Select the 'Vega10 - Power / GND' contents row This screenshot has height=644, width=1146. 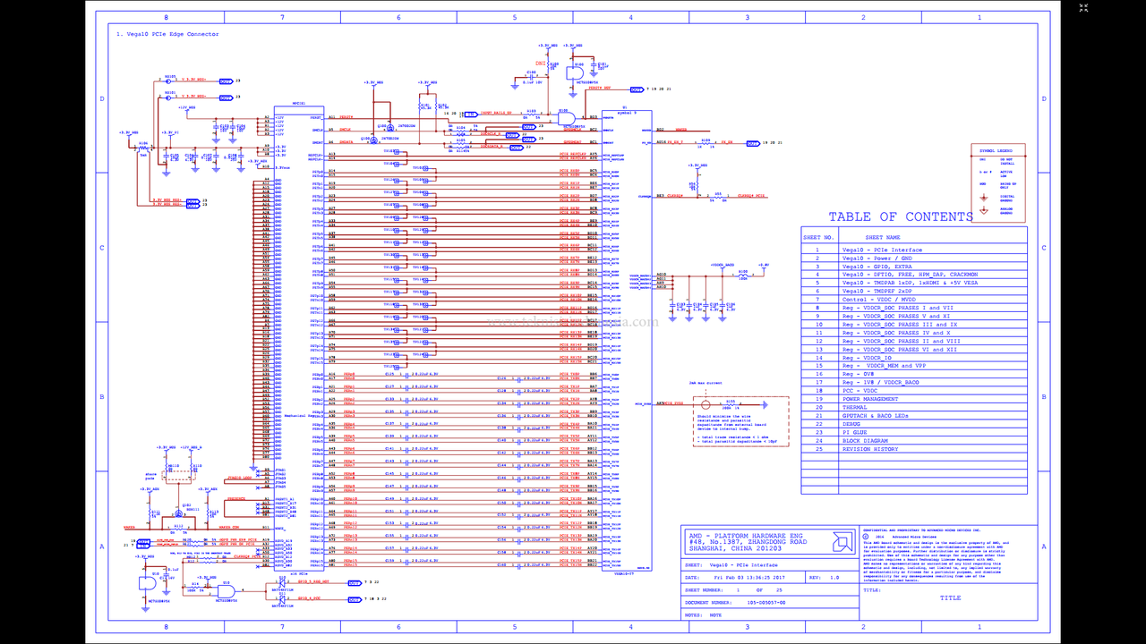click(x=914, y=258)
